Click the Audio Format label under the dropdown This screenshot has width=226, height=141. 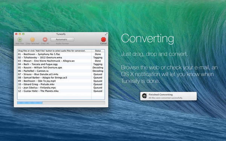62,44
